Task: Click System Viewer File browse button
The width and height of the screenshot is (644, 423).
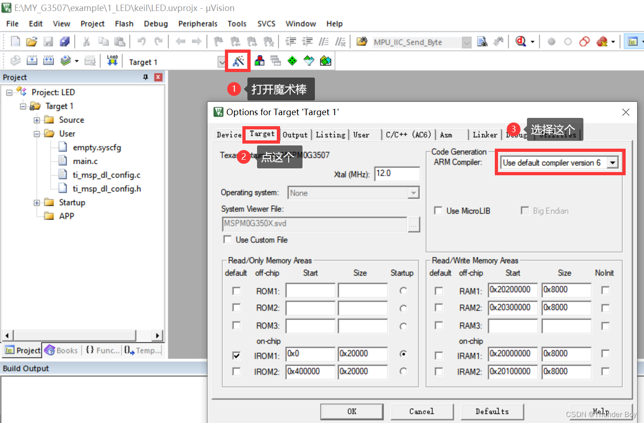Action: (414, 224)
